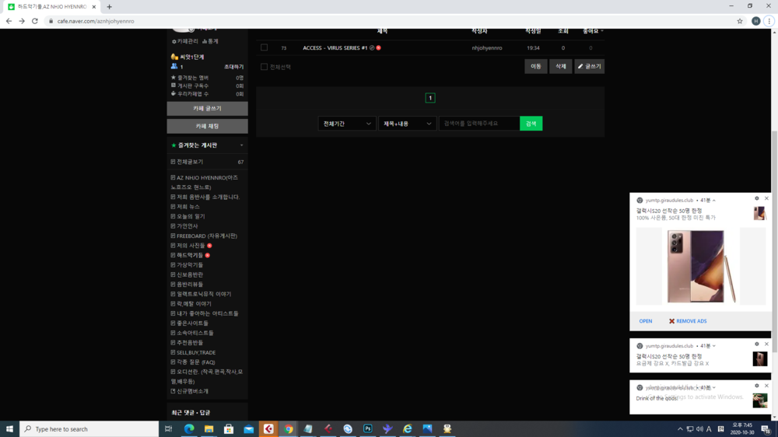Open the settings gear on first notification
Image resolution: width=778 pixels, height=437 pixels.
[756, 199]
